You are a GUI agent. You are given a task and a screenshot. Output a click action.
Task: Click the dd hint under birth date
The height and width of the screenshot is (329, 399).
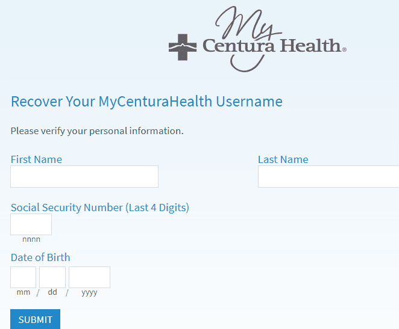click(x=52, y=292)
